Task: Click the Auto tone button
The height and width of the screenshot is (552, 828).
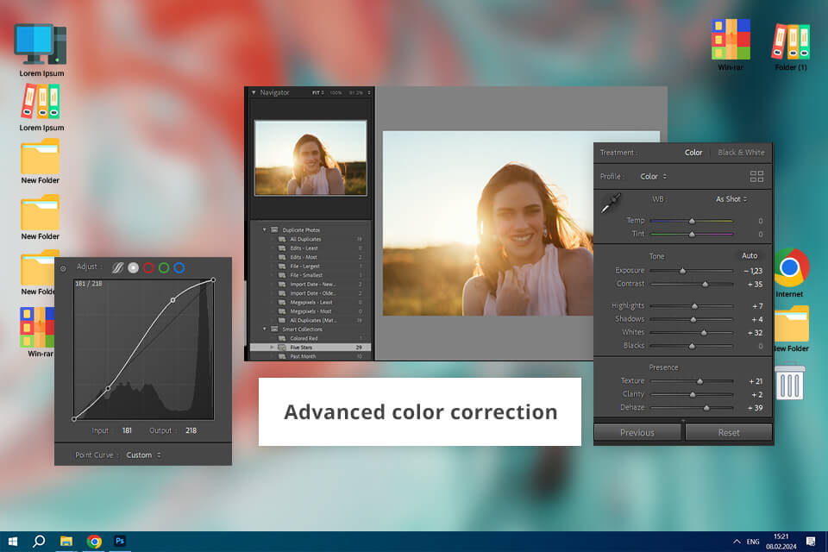Action: (x=749, y=255)
